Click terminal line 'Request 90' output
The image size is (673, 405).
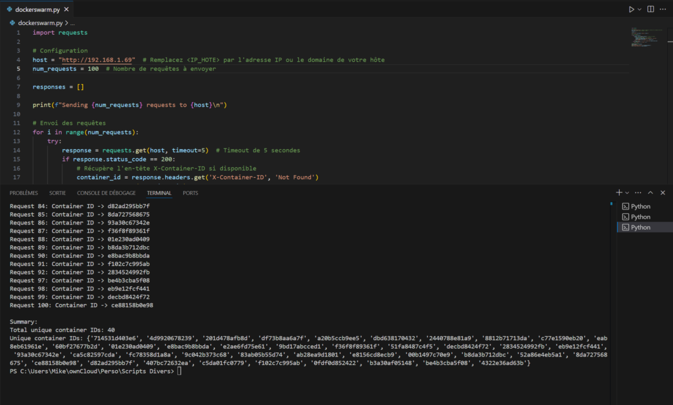coord(80,256)
